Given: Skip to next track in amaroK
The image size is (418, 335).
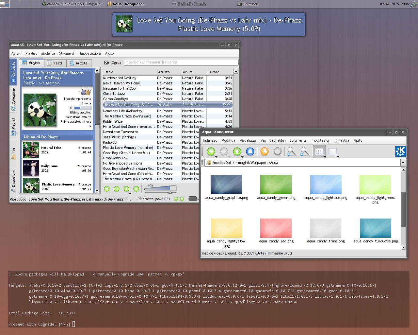Looking at the screenshot, I should pyautogui.click(x=136, y=189).
